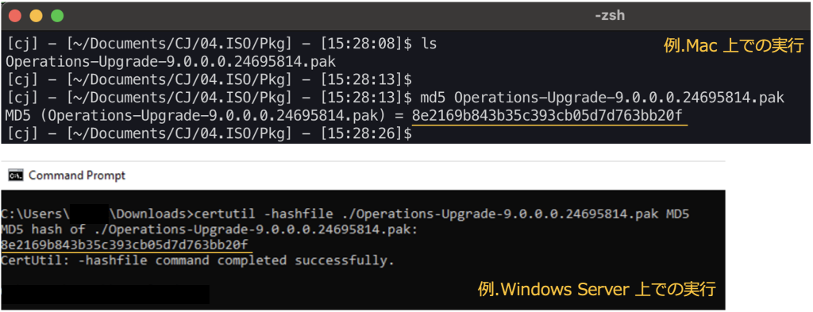Image resolution: width=813 pixels, height=312 pixels.
Task: Click the orange '例.Mac 上での実行' annotation
Action: tap(733, 47)
